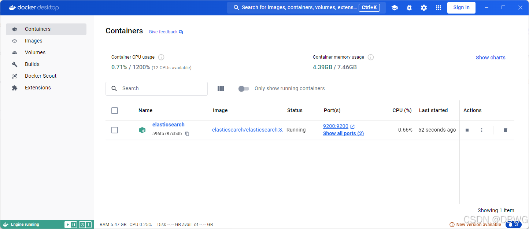Open the Builds section
The image size is (529, 229).
point(46,64)
